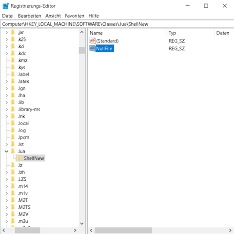This screenshot has height=234, width=234.
Task: Maximize the Registrierungs-Editor window
Action: click(x=206, y=6)
